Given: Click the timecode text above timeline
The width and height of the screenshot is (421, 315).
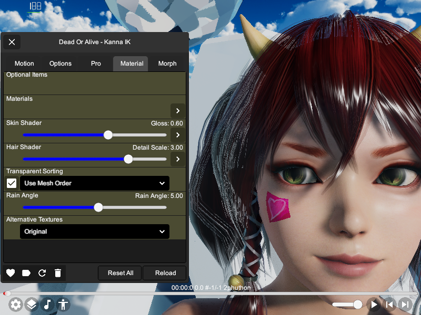Looking at the screenshot, I should [211, 288].
